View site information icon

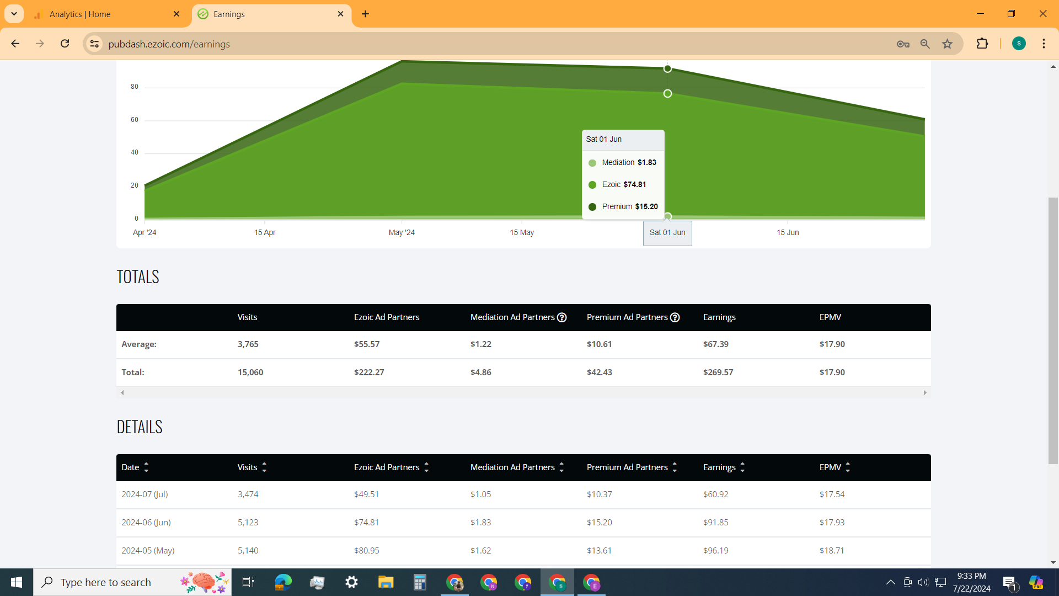(x=94, y=44)
